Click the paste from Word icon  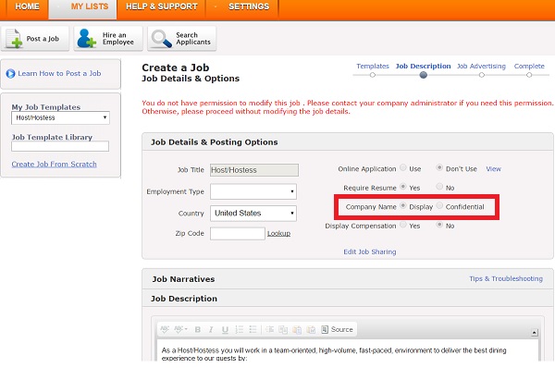pyautogui.click(x=311, y=329)
